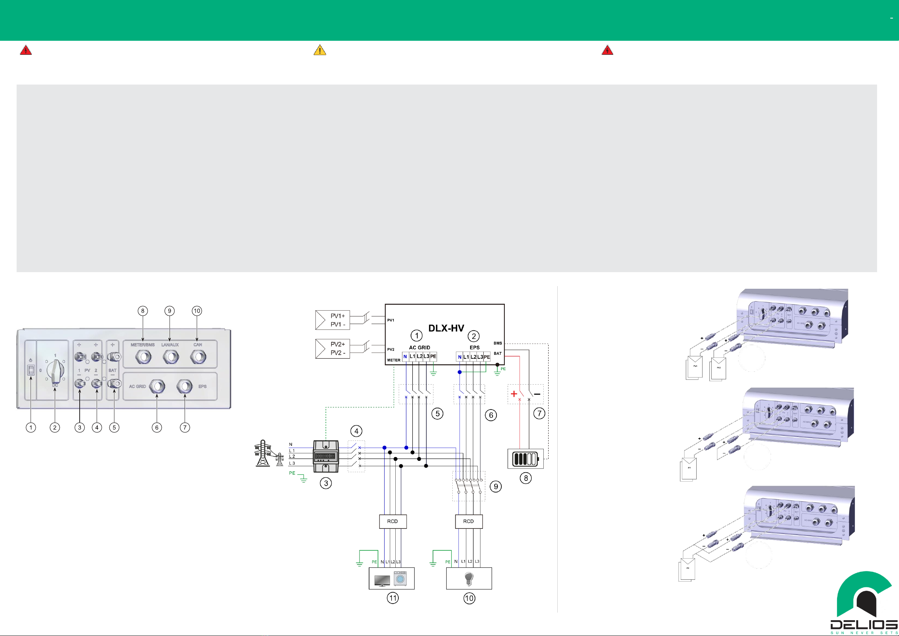Click the 'L 3' grid line label beside meter

pyautogui.click(x=292, y=463)
